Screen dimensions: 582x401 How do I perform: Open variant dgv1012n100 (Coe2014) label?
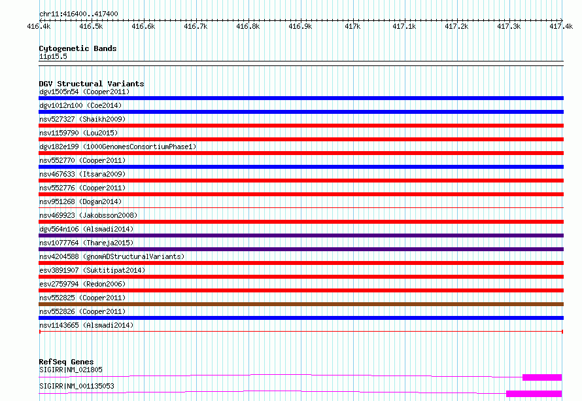pos(80,105)
